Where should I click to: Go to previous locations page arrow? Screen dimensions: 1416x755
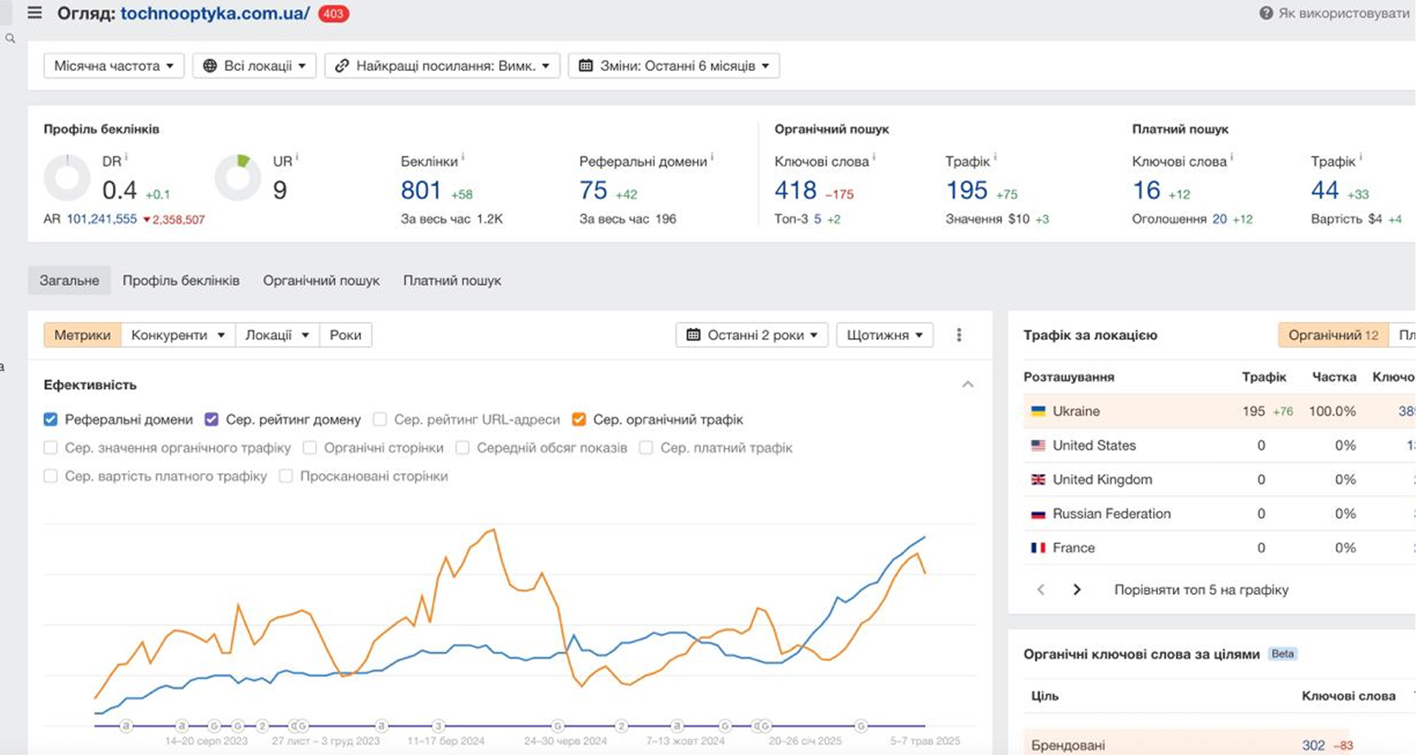[1041, 589]
